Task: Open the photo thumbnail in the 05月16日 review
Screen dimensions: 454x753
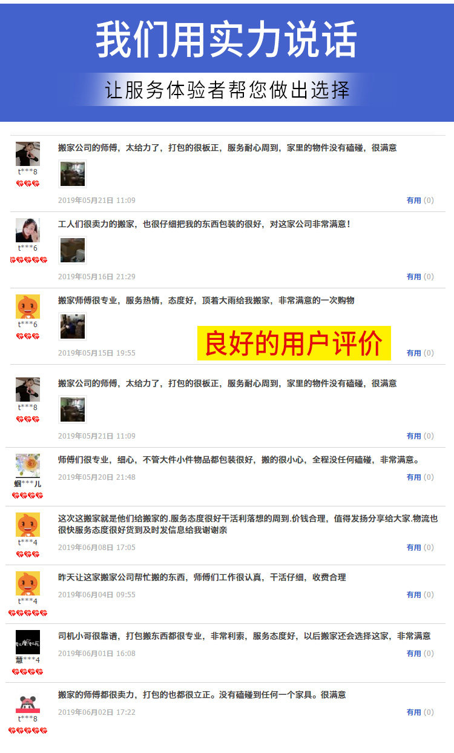Action: click(x=72, y=250)
